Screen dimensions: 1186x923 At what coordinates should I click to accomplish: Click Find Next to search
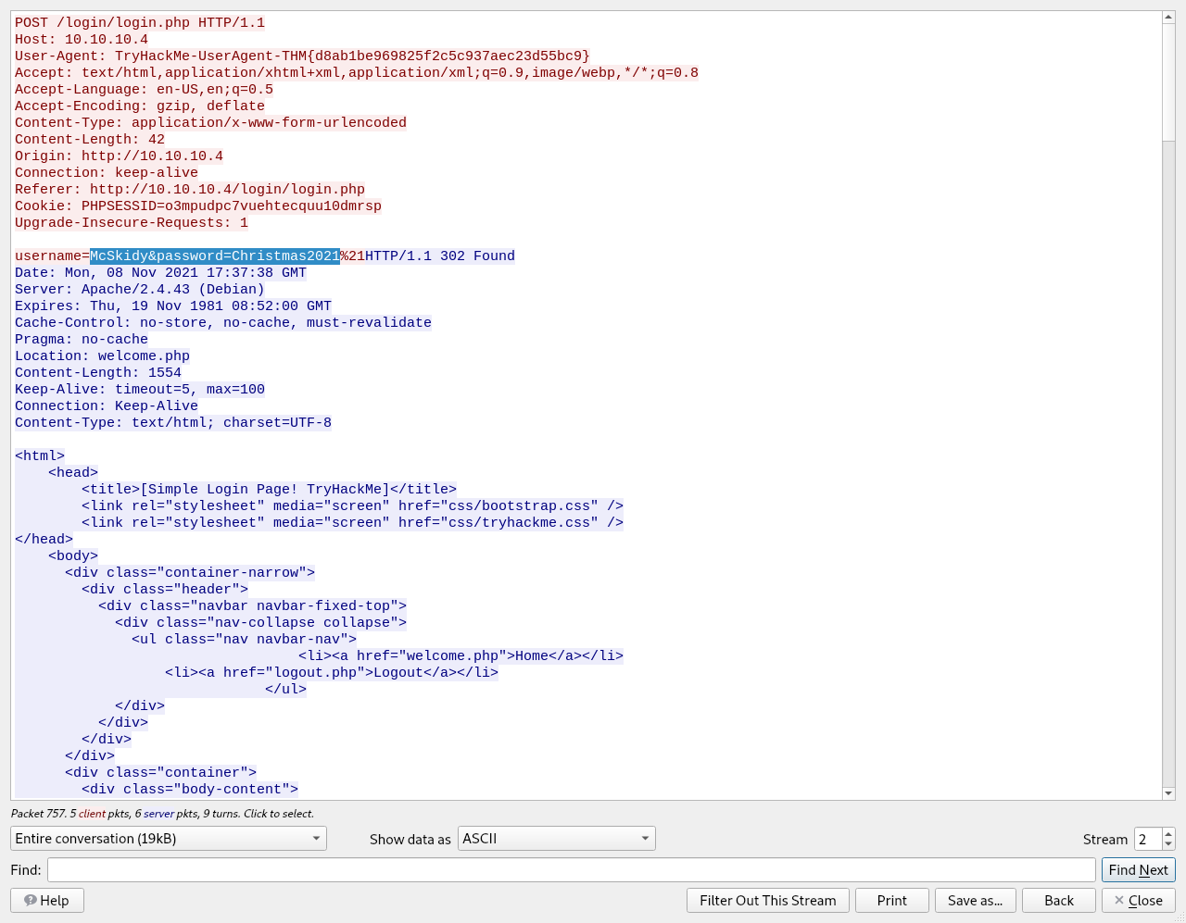[1138, 870]
